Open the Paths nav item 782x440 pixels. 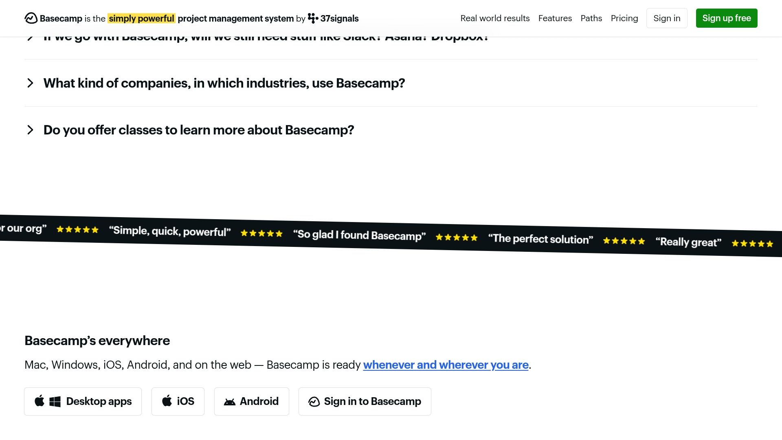591,18
